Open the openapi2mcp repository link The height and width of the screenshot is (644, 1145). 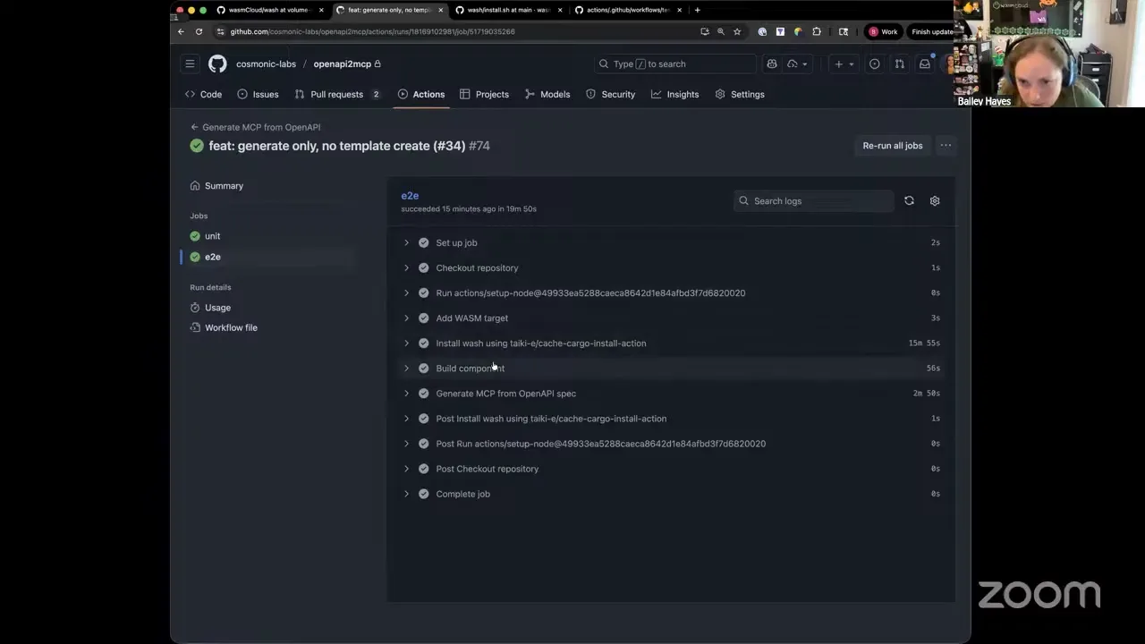pyautogui.click(x=342, y=64)
